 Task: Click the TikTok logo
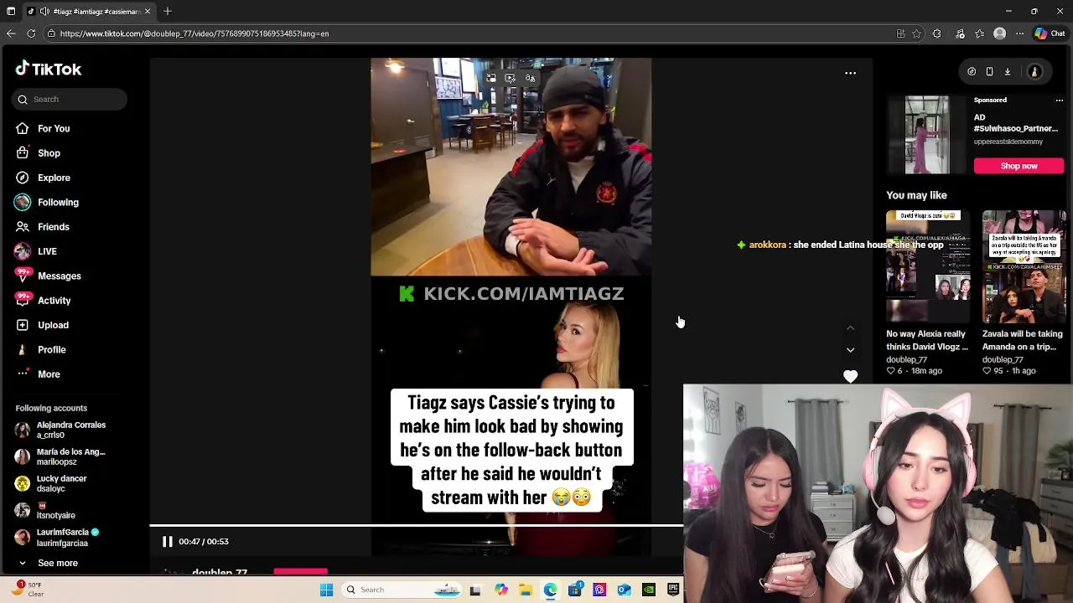[x=49, y=70]
